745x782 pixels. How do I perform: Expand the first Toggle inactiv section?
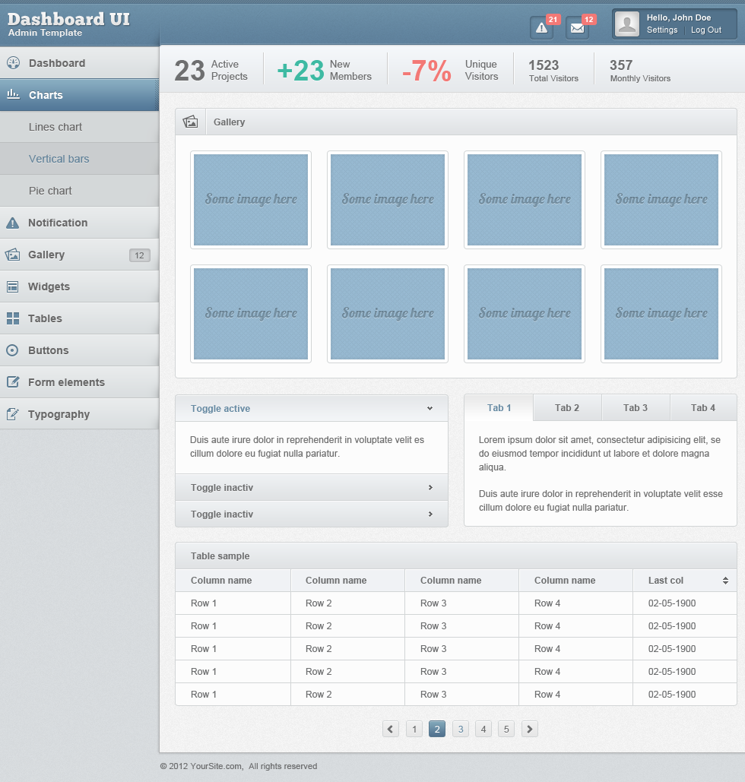(x=430, y=488)
